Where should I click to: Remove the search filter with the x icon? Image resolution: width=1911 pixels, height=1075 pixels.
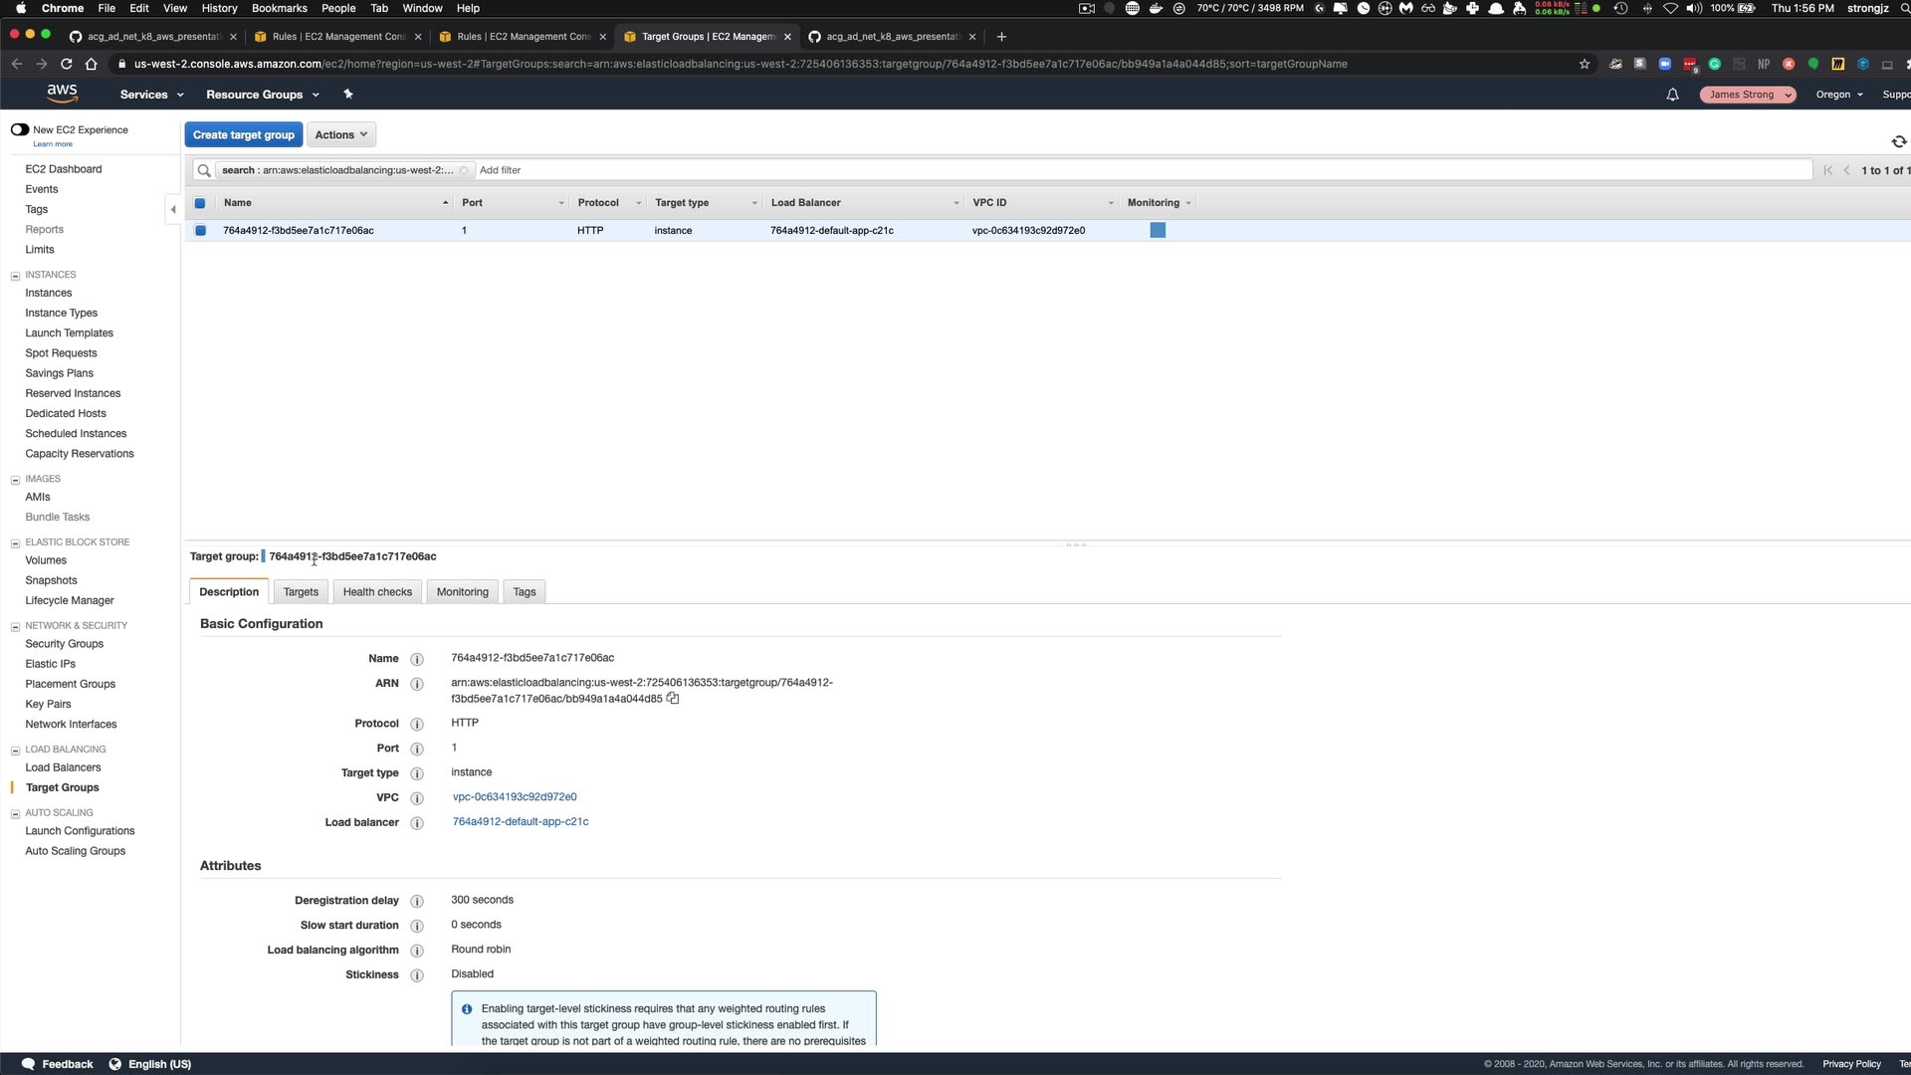[x=464, y=170]
